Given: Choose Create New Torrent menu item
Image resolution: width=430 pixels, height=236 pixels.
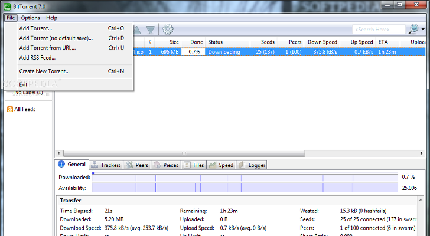Looking at the screenshot, I should (44, 71).
